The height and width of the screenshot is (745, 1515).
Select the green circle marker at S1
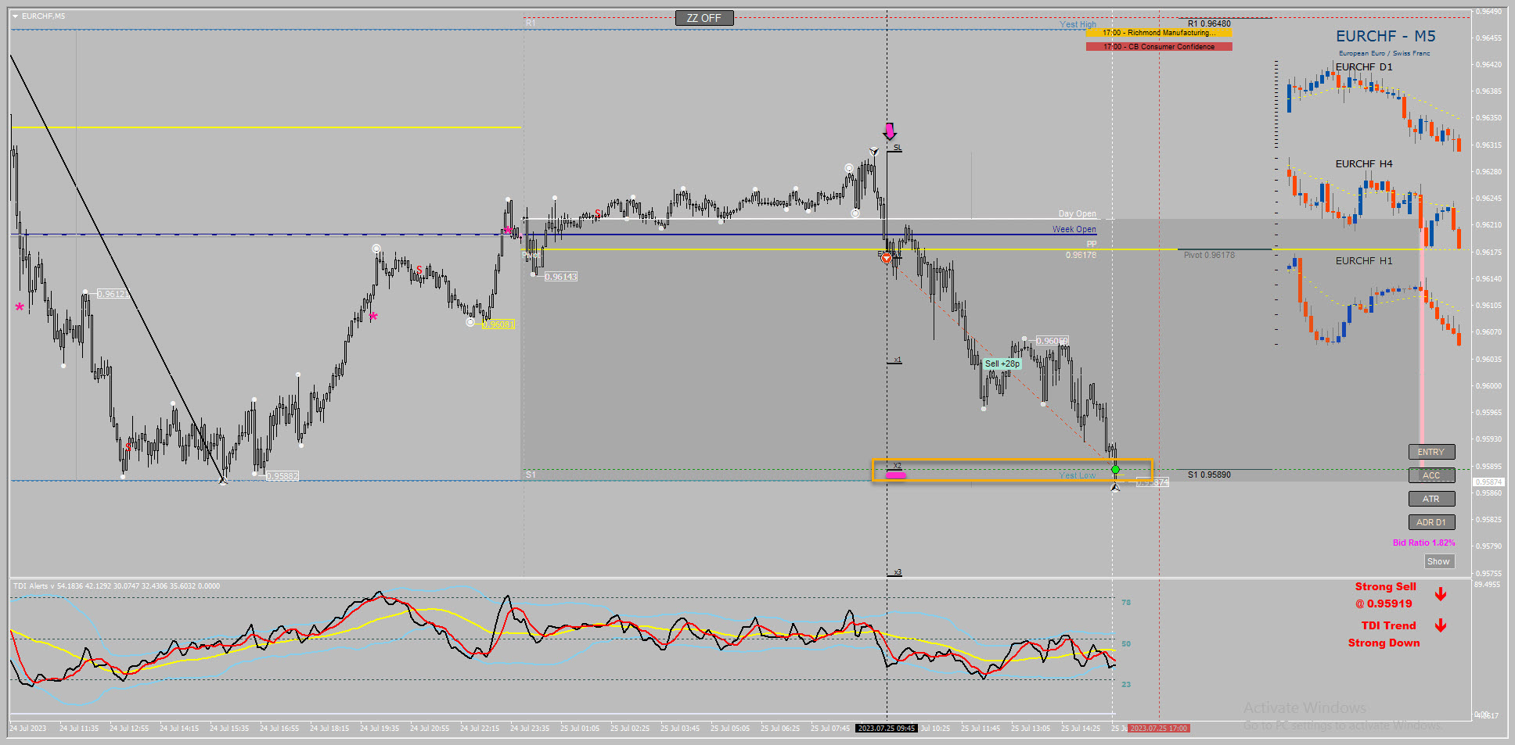click(x=1115, y=470)
